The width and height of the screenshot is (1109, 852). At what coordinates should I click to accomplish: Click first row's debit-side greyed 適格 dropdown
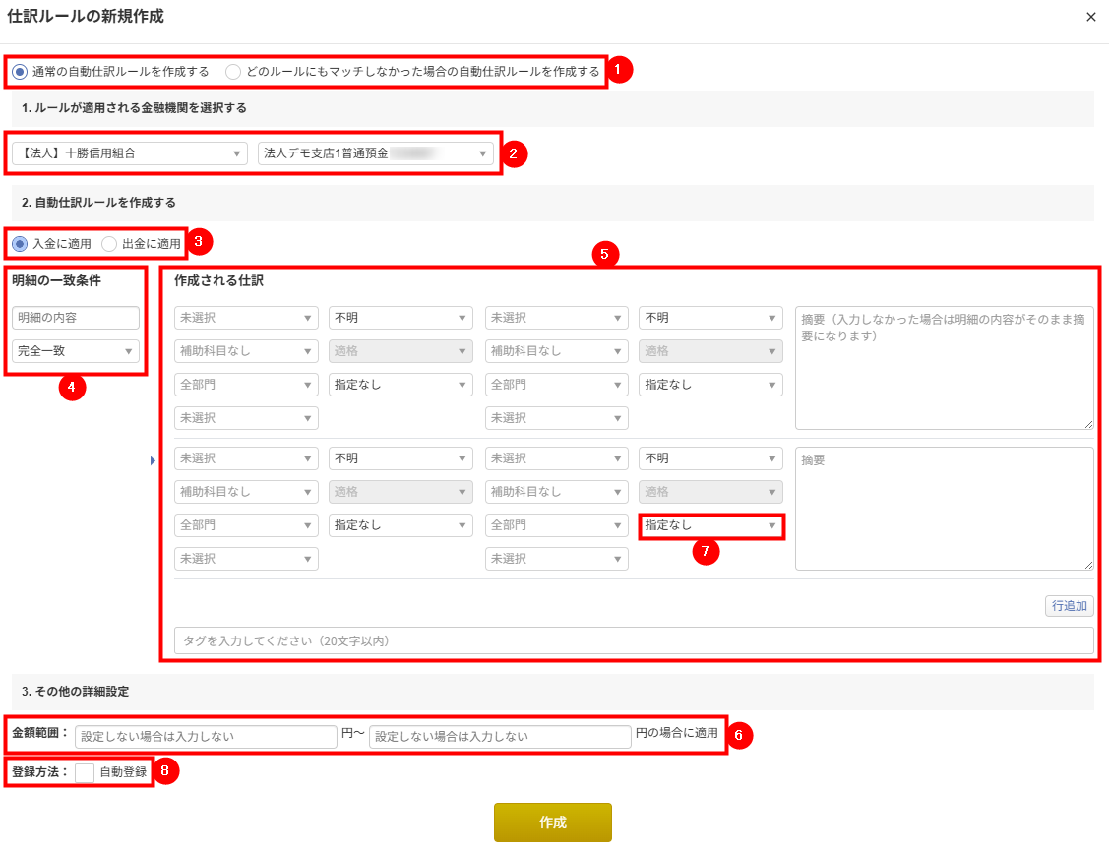[400, 351]
